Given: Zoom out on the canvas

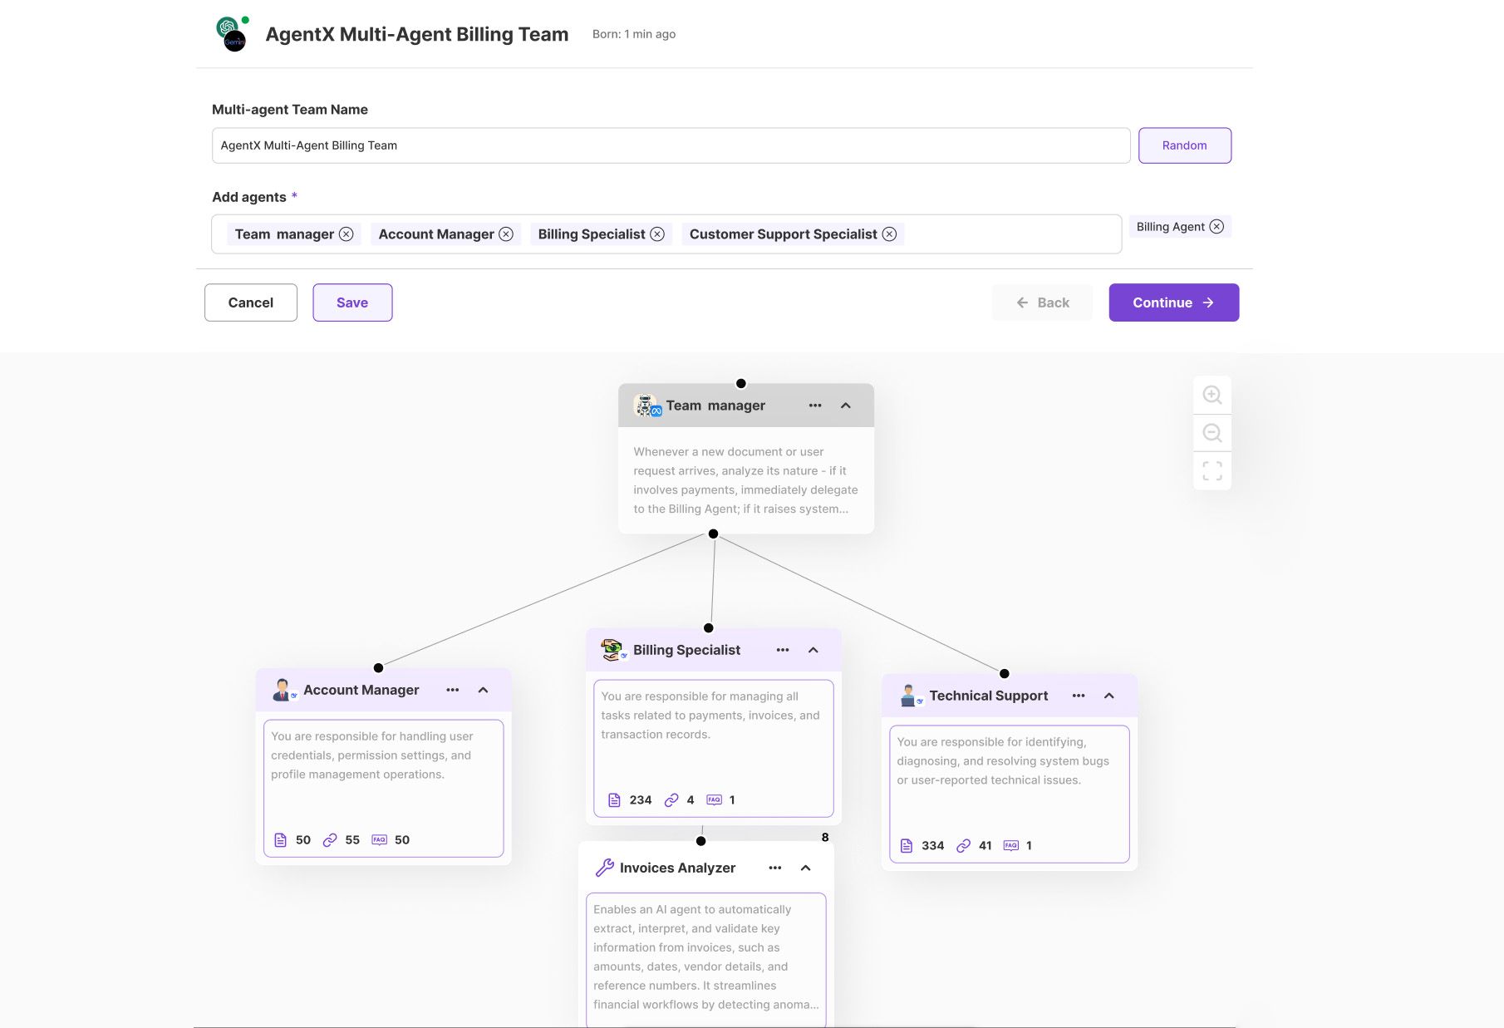Looking at the screenshot, I should (x=1212, y=433).
